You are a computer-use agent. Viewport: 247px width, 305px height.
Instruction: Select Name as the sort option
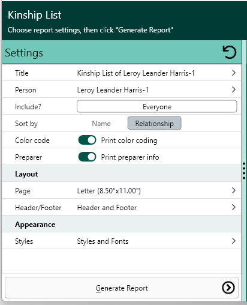(101, 124)
